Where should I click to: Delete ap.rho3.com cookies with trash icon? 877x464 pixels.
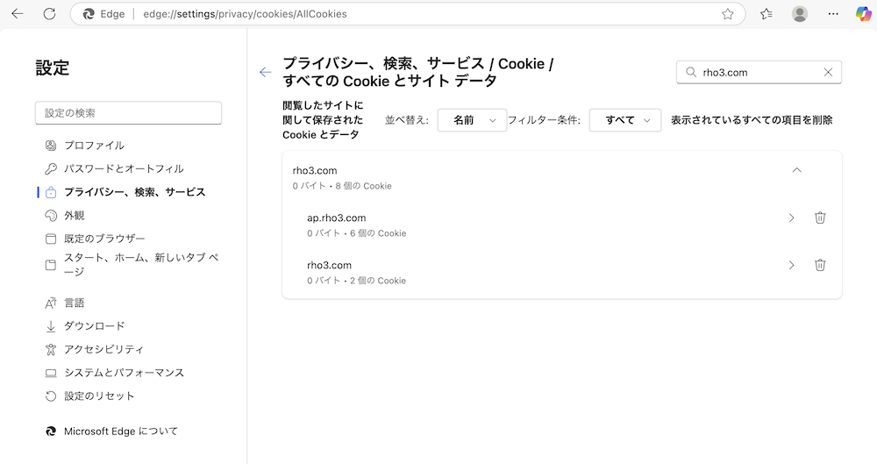(820, 218)
